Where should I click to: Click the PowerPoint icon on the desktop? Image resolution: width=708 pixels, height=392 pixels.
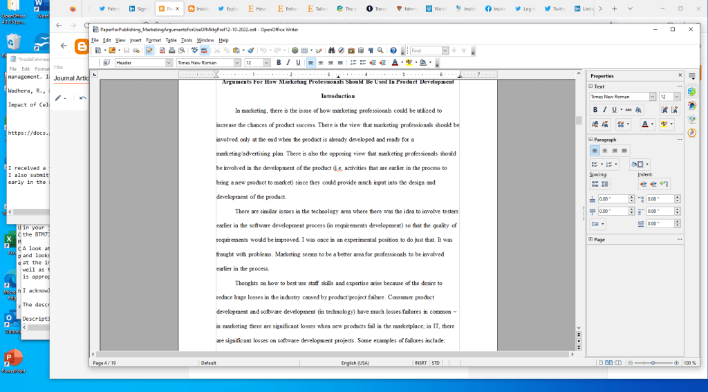13,361
